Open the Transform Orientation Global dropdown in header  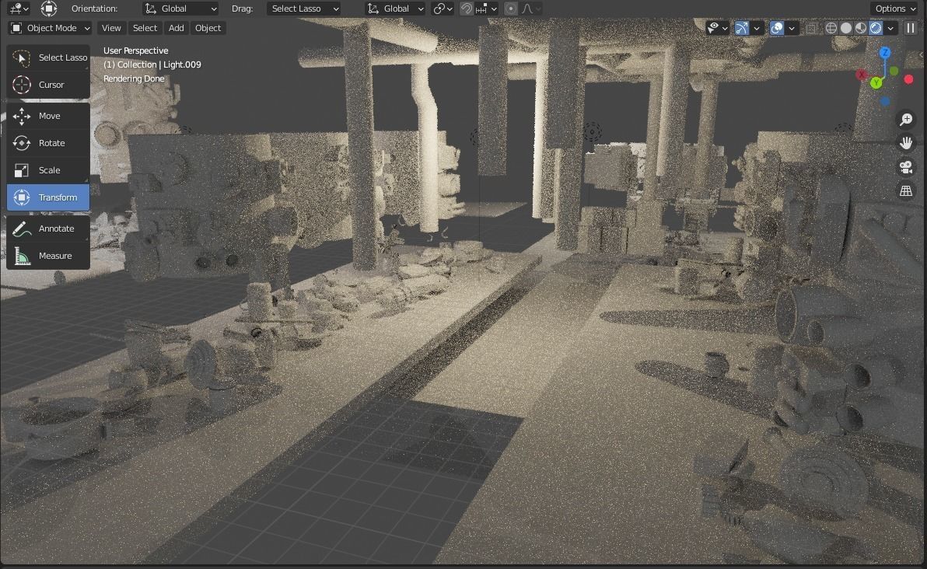point(395,9)
